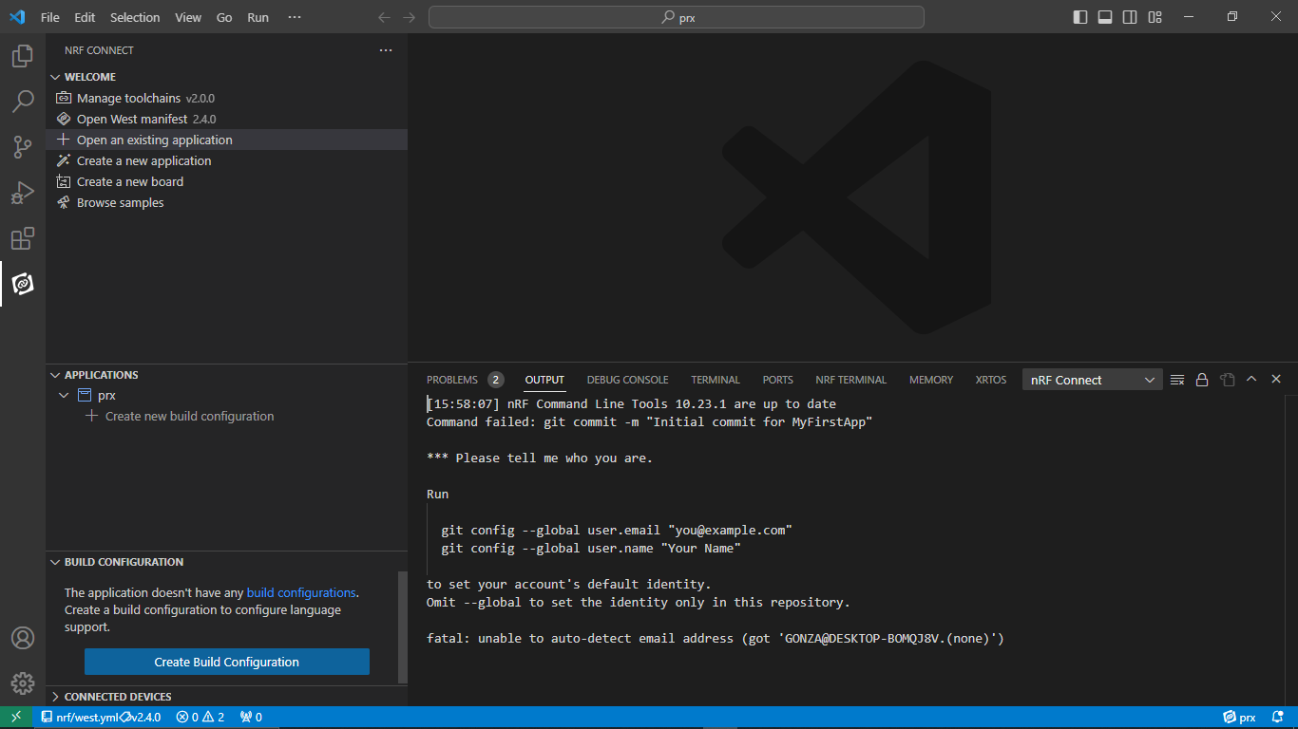Open the VS Code application menu icon
This screenshot has width=1298, height=729.
18,17
